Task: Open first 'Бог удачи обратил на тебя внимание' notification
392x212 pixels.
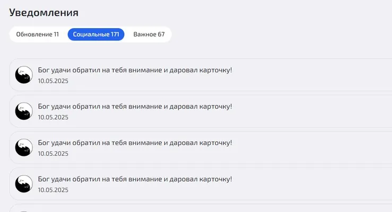Action: (135, 70)
